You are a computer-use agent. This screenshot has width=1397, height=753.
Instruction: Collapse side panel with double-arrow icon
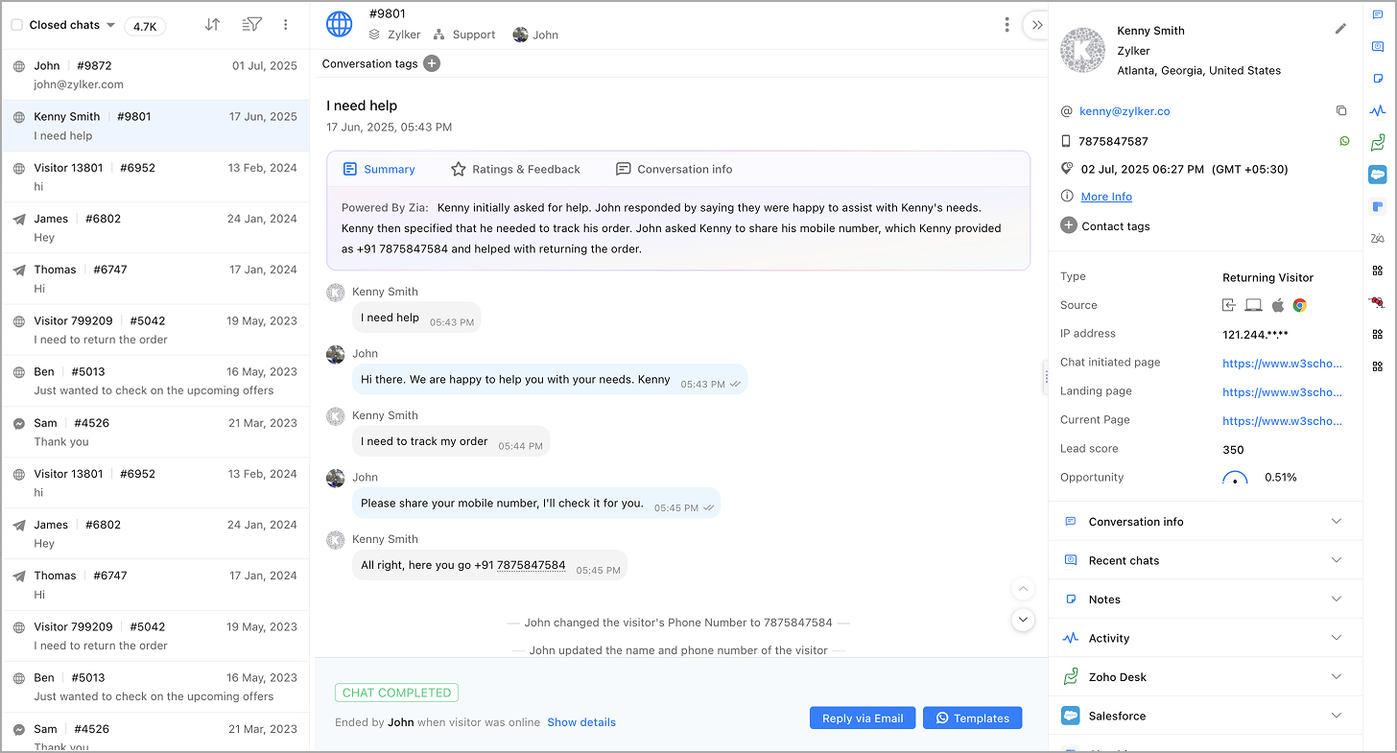point(1036,25)
